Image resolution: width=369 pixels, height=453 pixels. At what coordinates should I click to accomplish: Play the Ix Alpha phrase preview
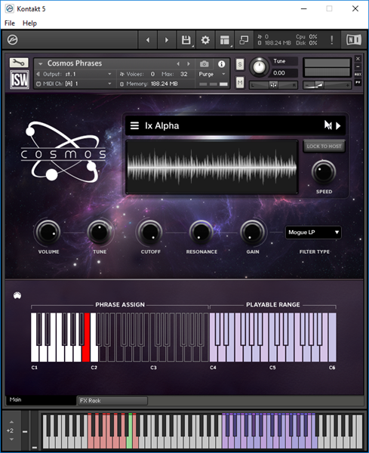pyautogui.click(x=338, y=125)
